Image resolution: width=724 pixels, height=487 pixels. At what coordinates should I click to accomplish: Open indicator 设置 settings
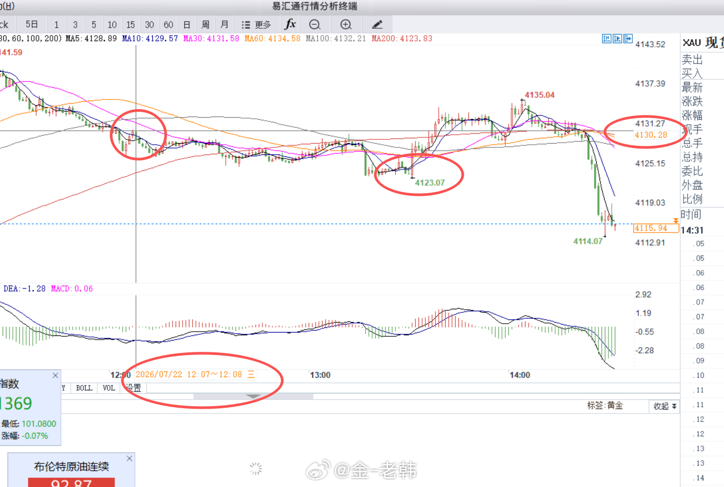(134, 388)
